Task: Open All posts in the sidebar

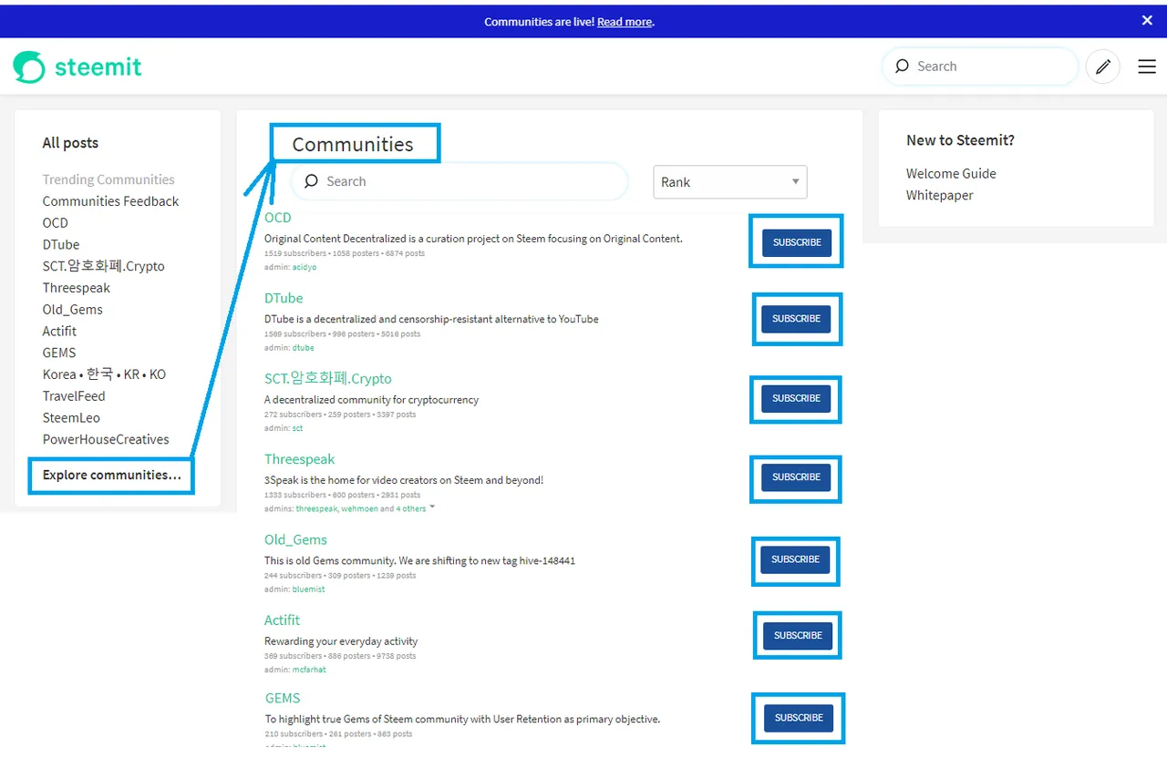Action: pos(70,143)
